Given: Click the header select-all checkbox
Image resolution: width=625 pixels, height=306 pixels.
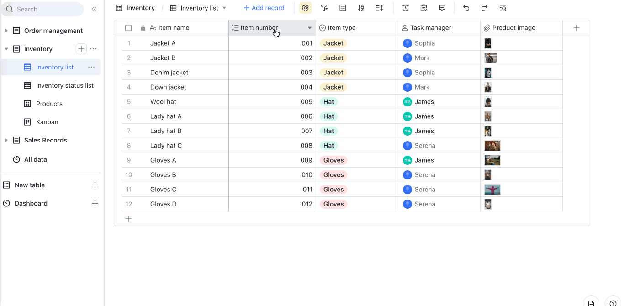Looking at the screenshot, I should tap(128, 27).
